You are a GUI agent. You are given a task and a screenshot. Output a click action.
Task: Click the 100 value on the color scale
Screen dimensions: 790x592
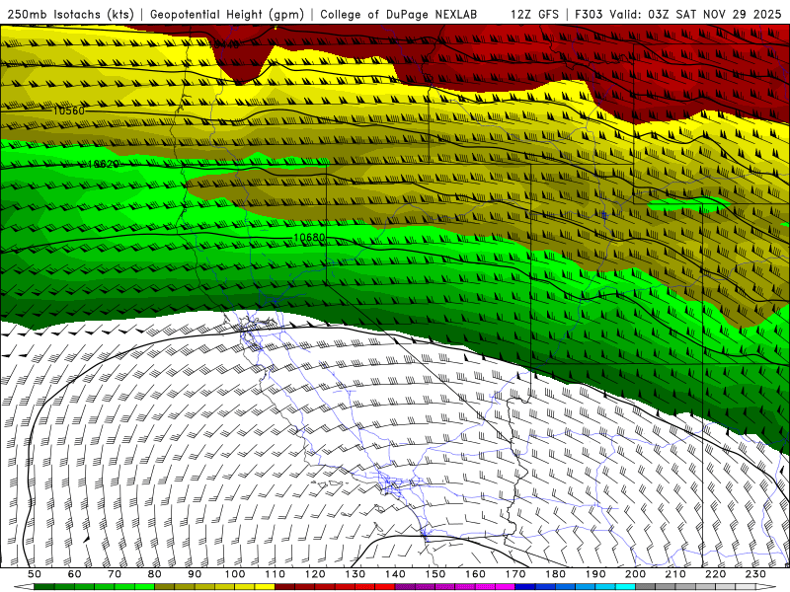click(235, 574)
